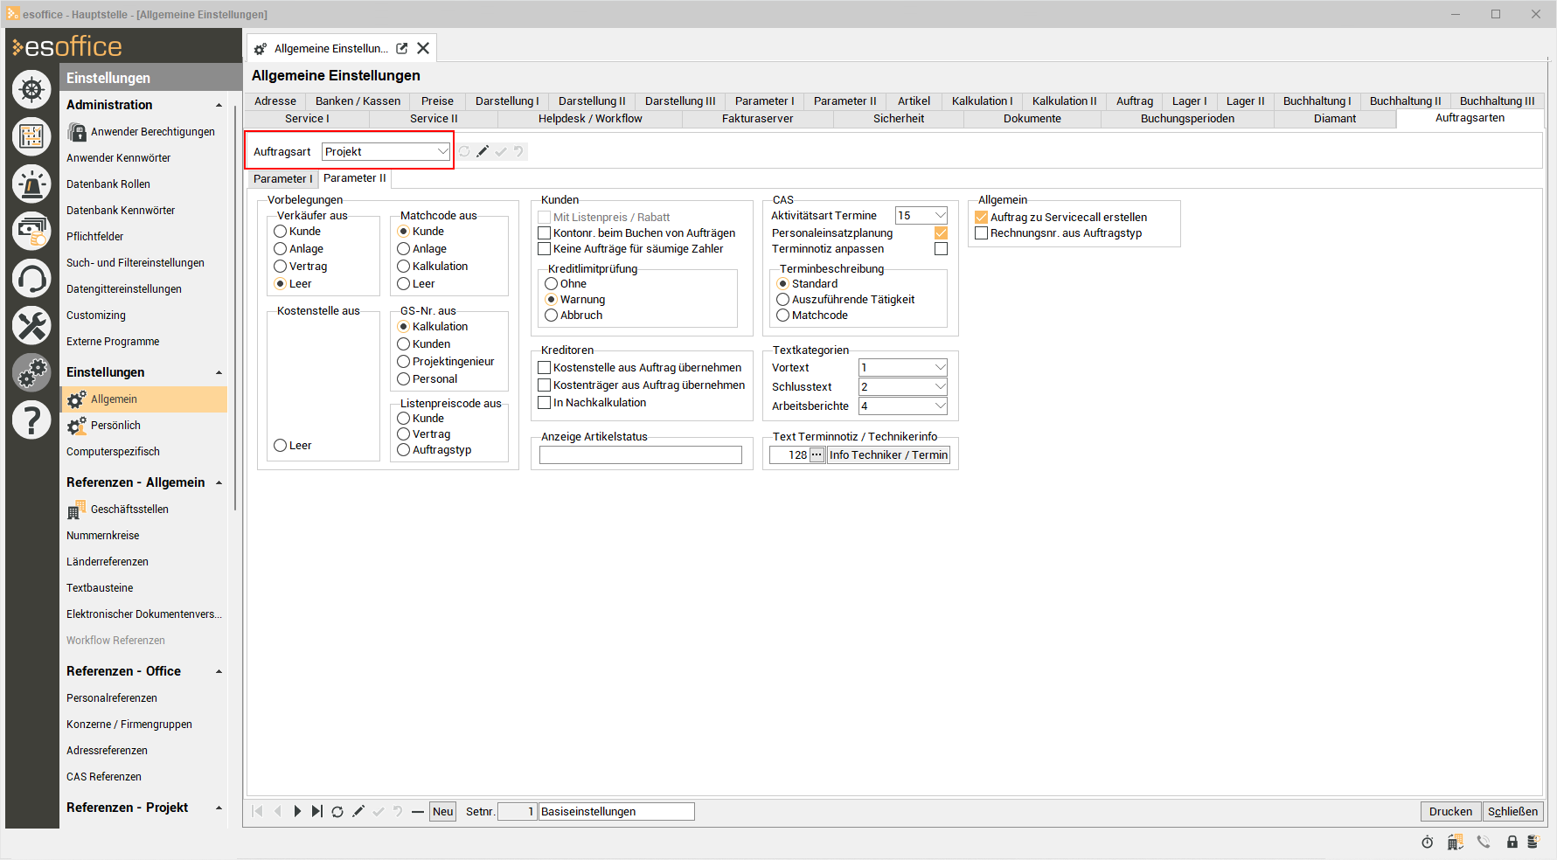Select GS-Nr. aus Projektingenieur option
The image size is (1557, 860).
[x=404, y=362]
